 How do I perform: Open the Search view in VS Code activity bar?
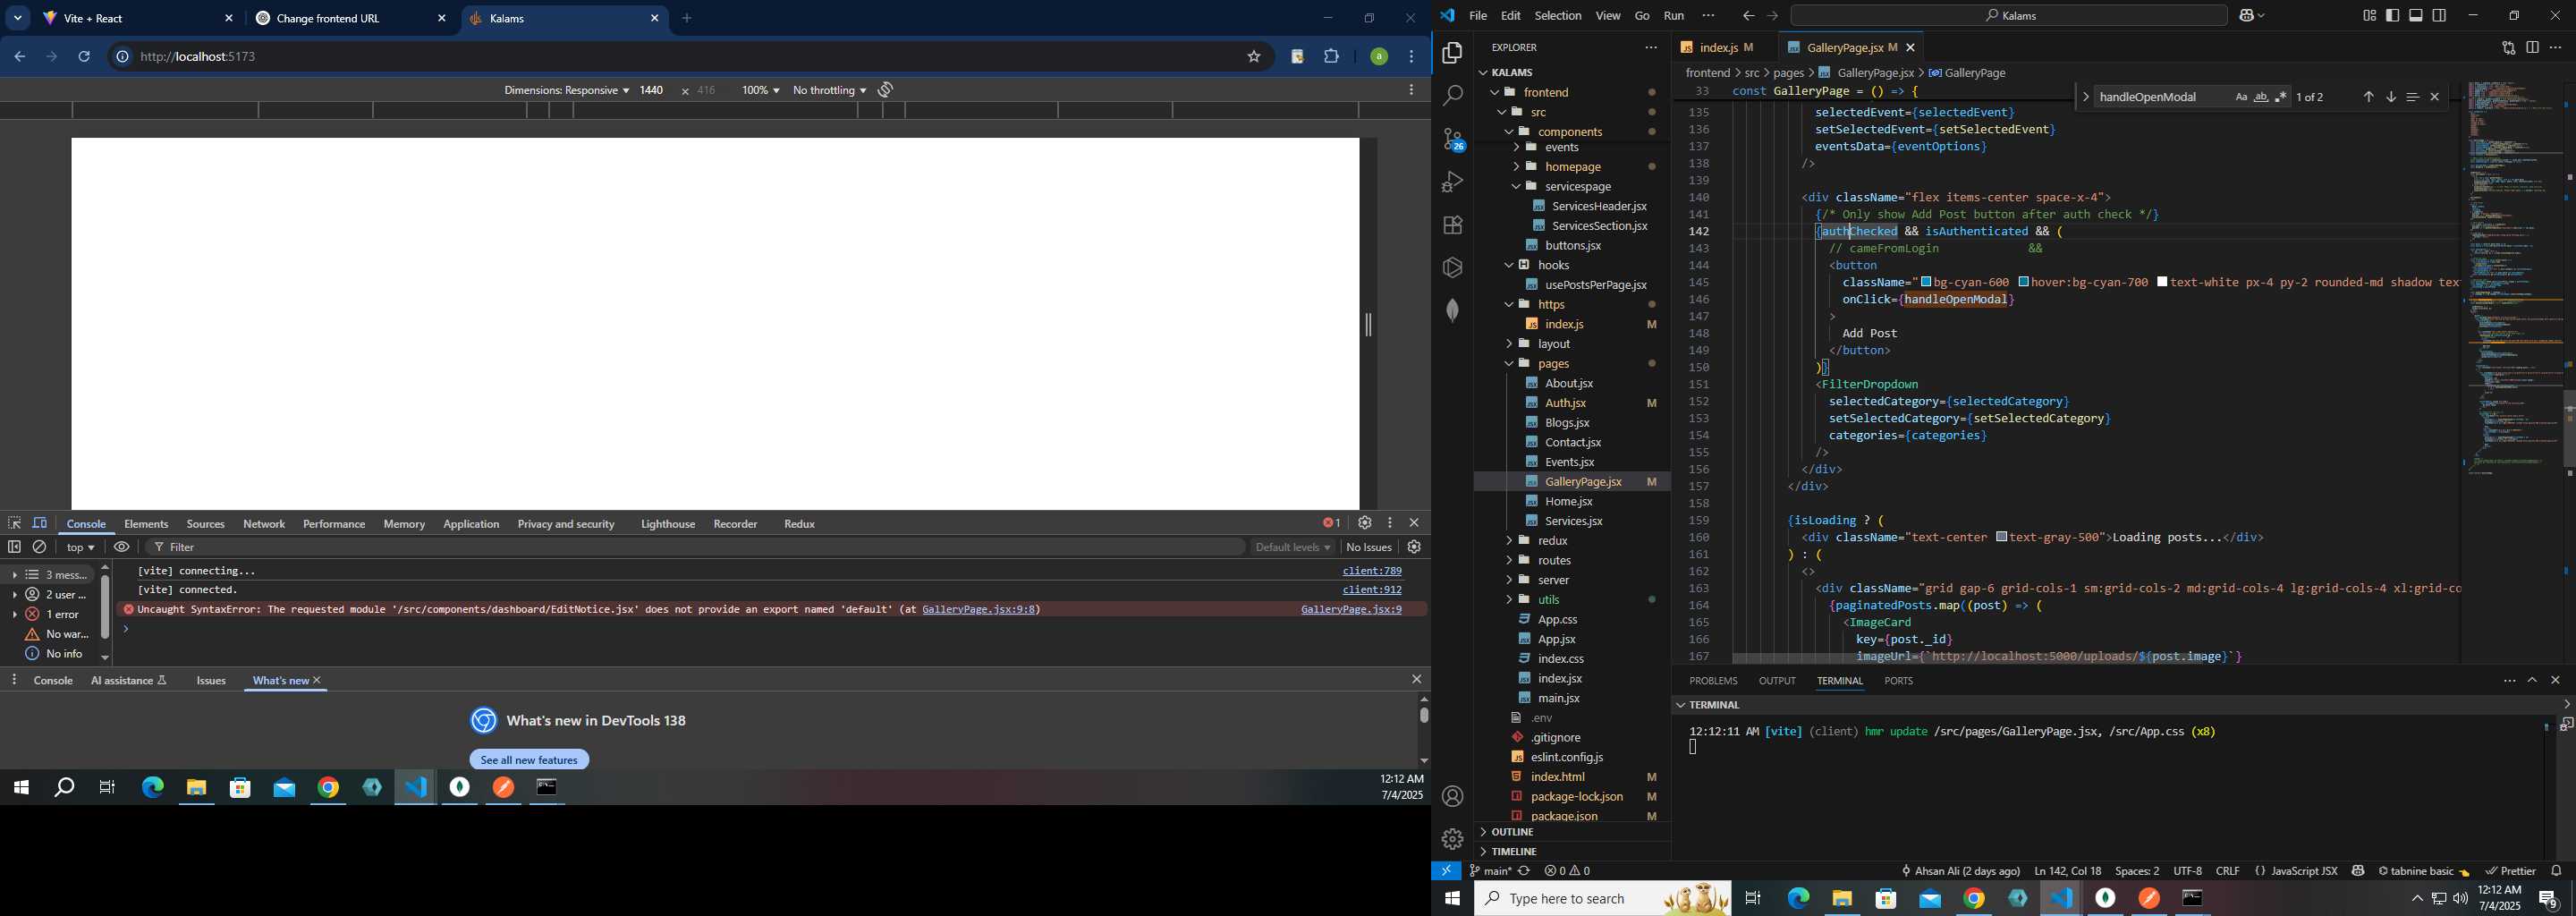point(1452,96)
